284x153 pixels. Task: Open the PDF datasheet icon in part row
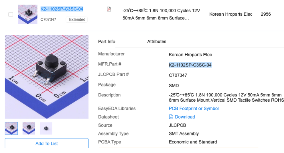(109, 9)
